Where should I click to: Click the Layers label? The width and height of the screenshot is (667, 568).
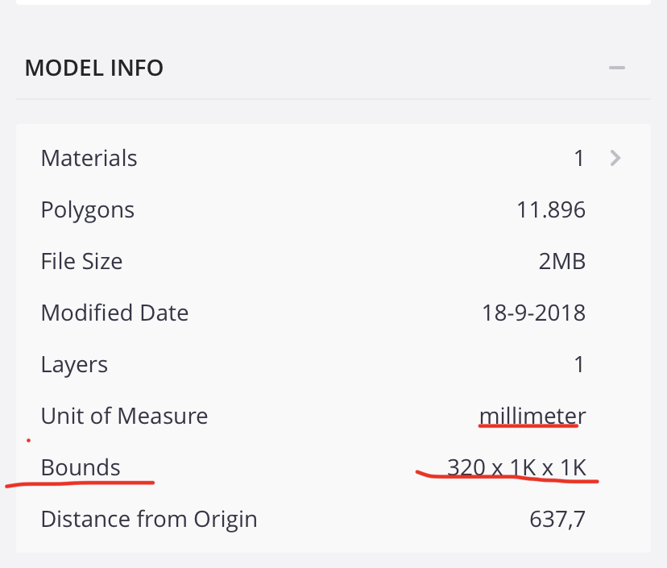pos(74,365)
